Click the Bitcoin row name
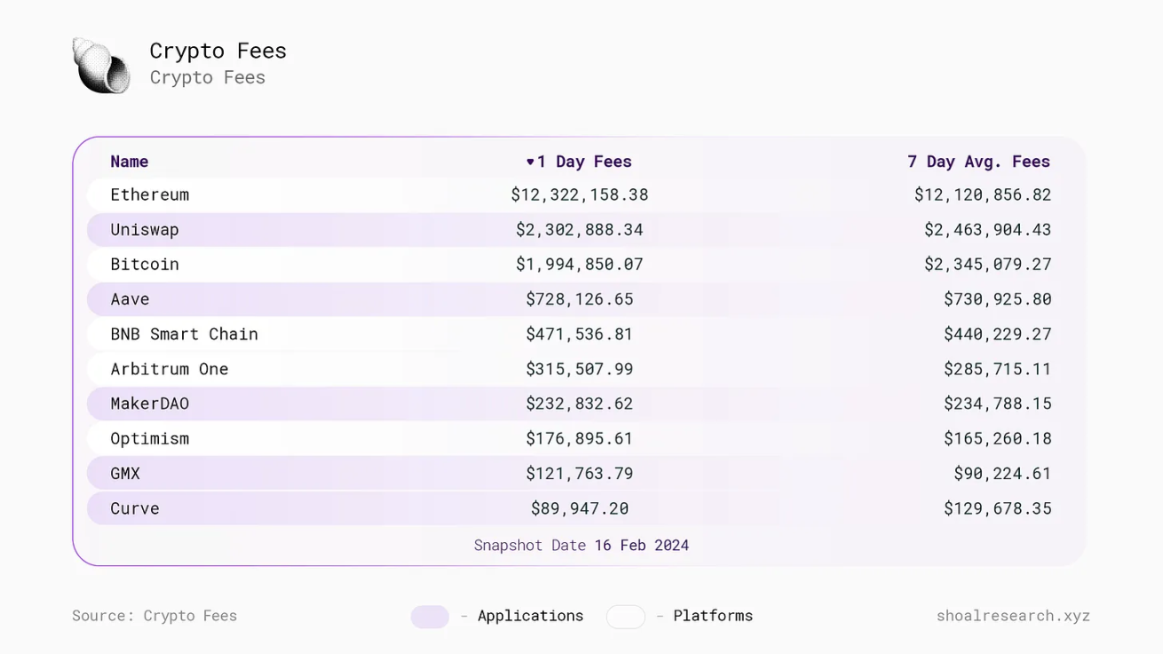This screenshot has height=654, width=1163. [x=145, y=264]
